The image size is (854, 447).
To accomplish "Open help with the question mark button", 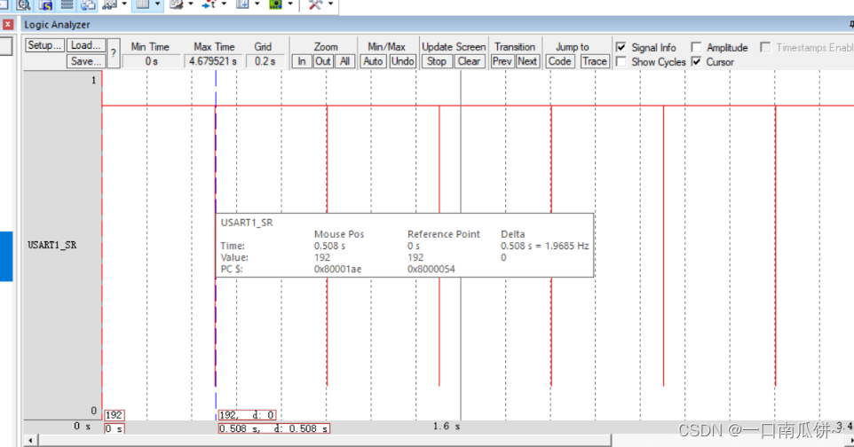I will 114,53.
